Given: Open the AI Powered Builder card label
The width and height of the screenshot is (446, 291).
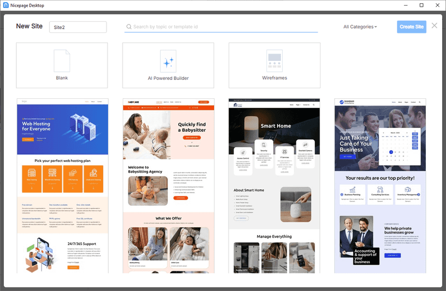Looking at the screenshot, I should click(168, 78).
